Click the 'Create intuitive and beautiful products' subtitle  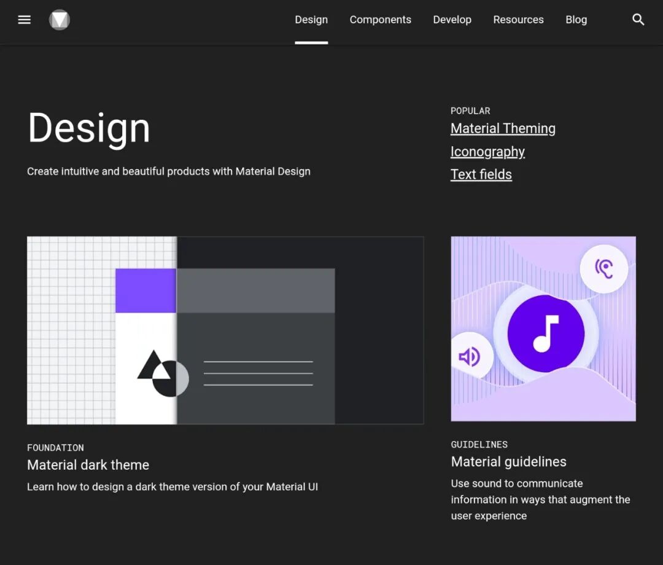point(169,171)
